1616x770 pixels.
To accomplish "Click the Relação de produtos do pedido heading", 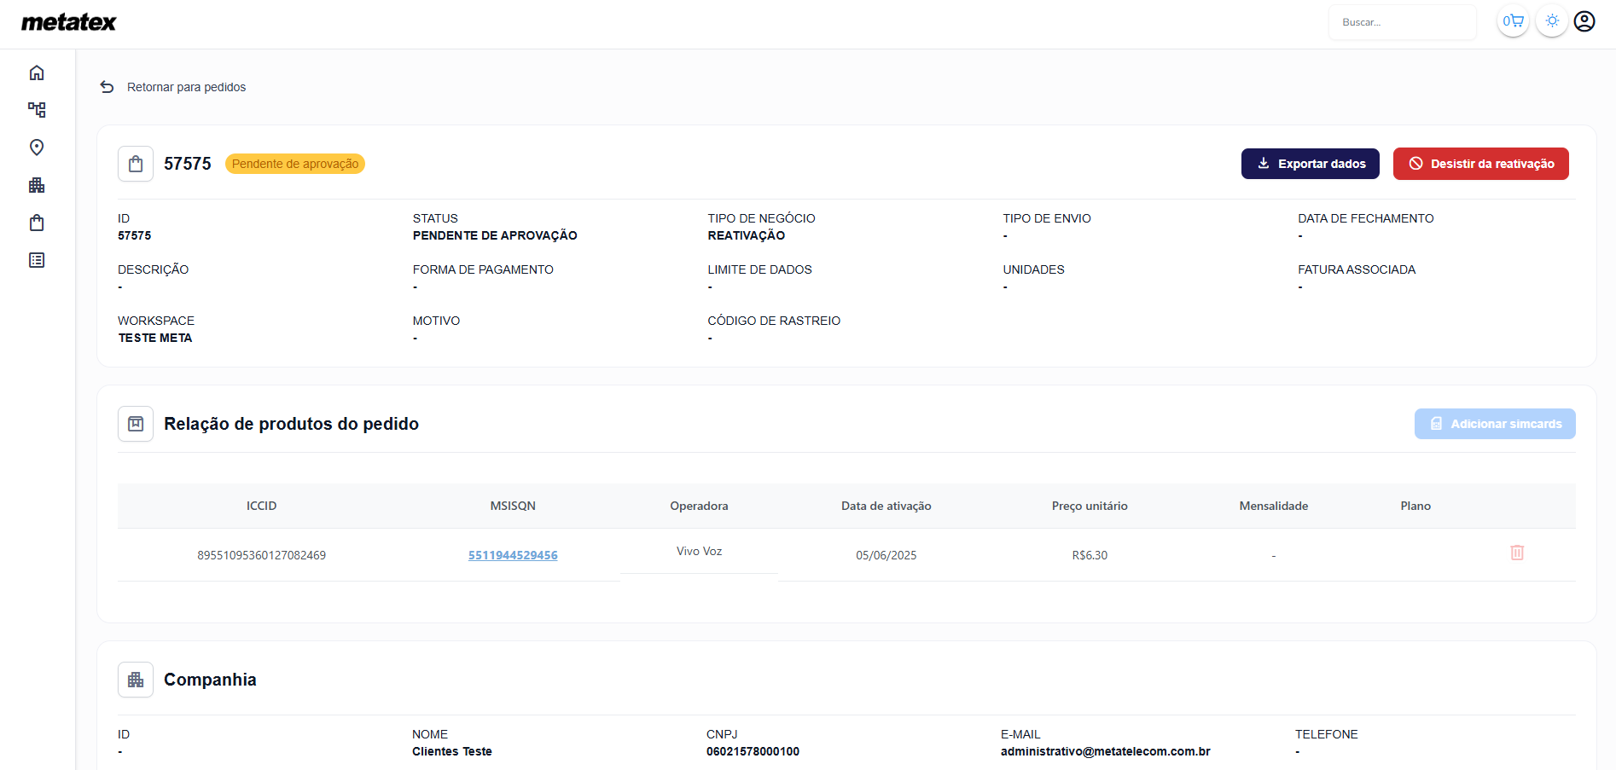I will tap(291, 424).
